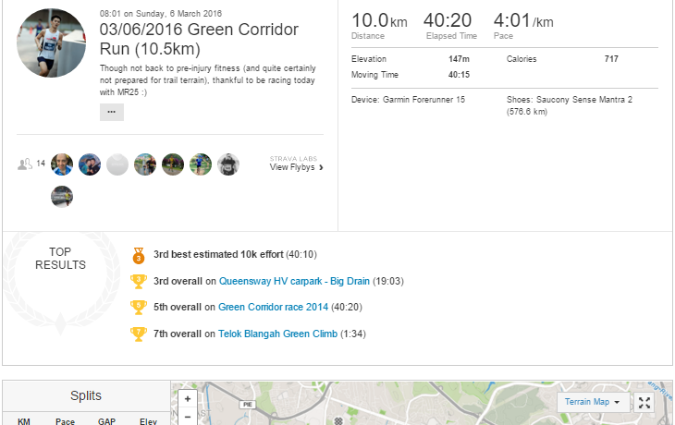
Task: Click the Pace column header in Splits
Action: (x=65, y=421)
